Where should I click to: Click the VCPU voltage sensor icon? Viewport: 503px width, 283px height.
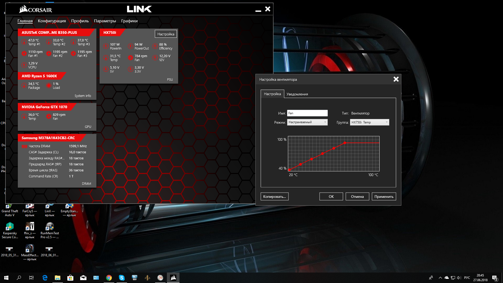click(24, 65)
